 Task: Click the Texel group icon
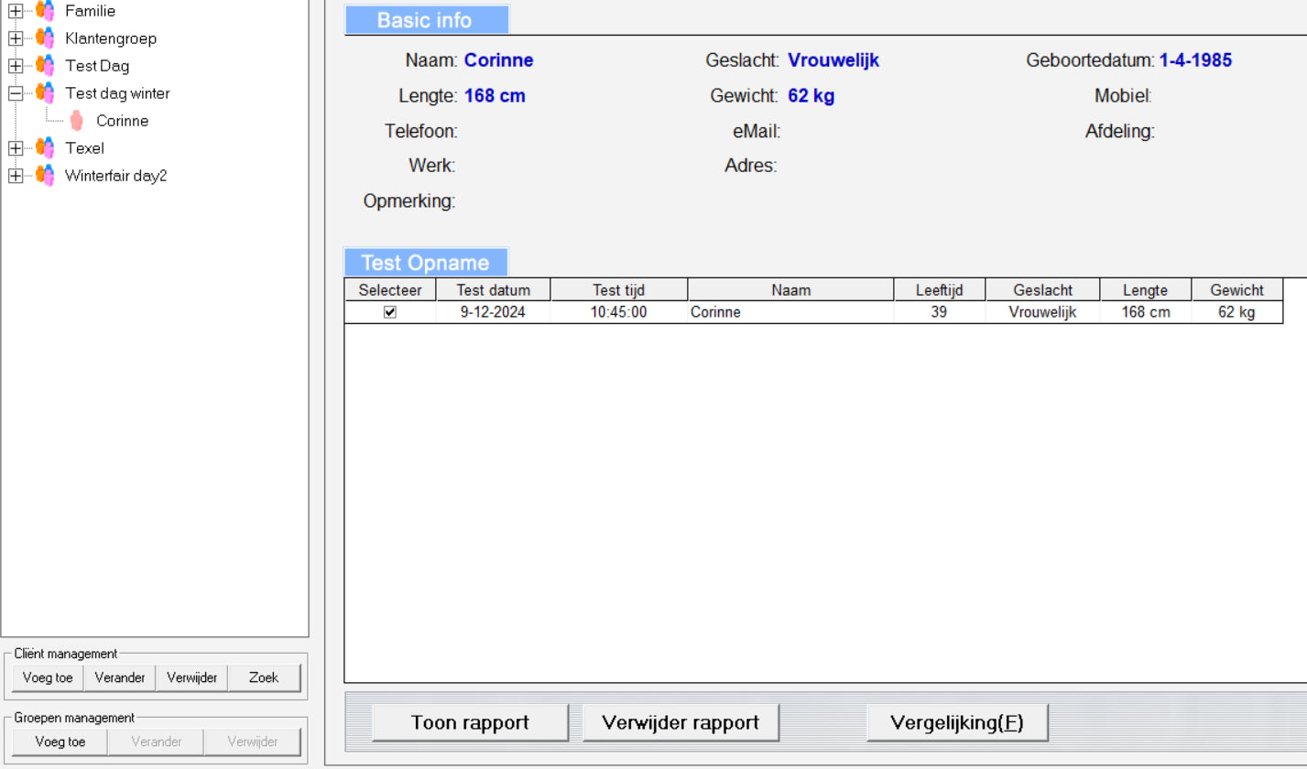[45, 148]
